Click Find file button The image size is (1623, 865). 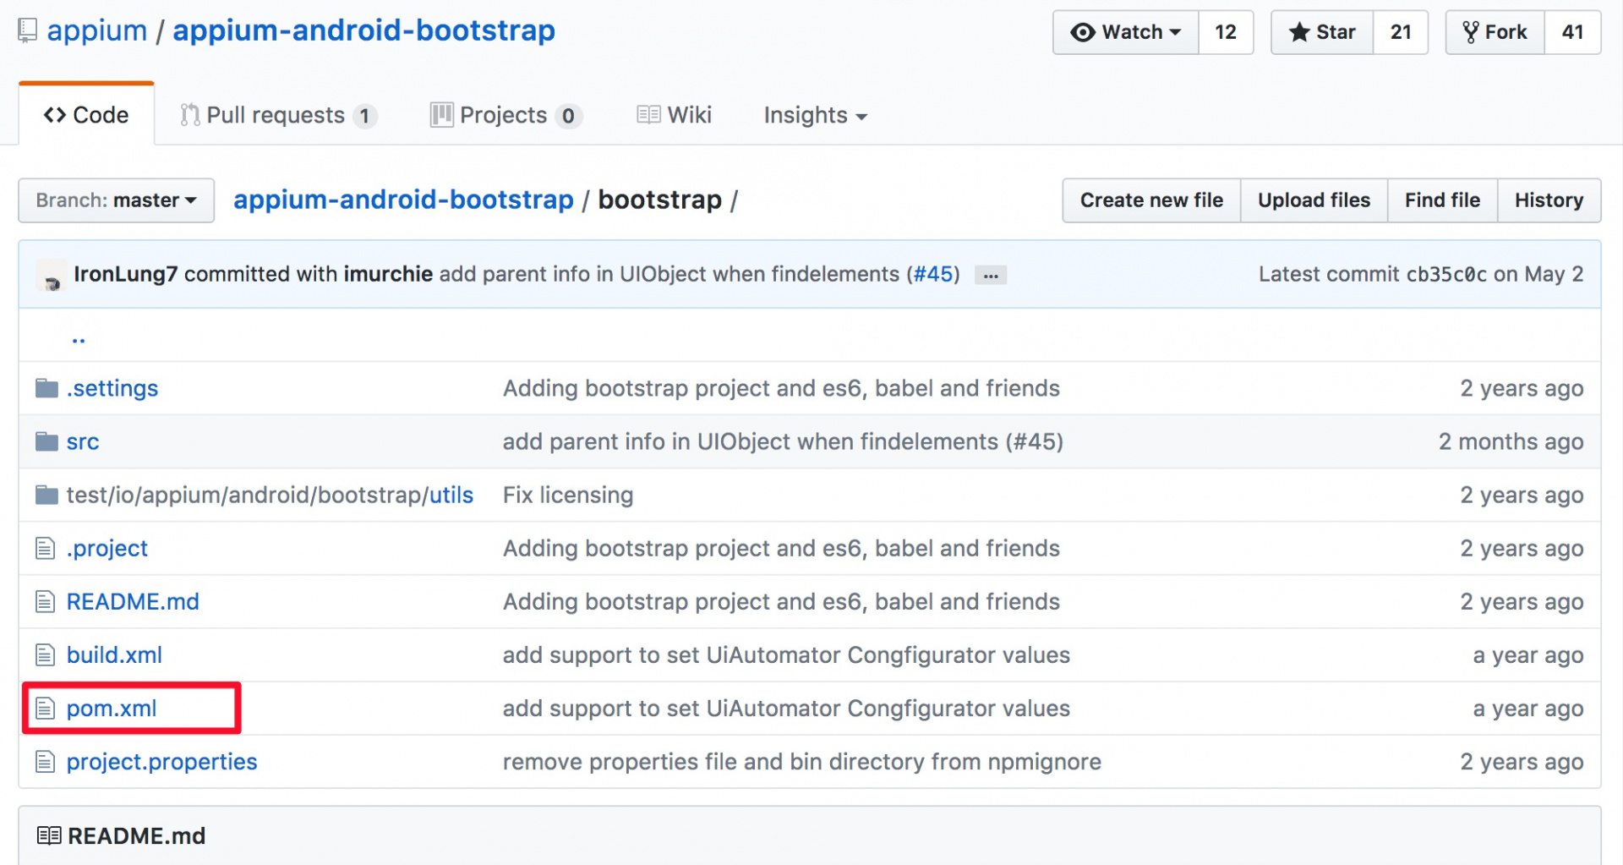click(1442, 200)
